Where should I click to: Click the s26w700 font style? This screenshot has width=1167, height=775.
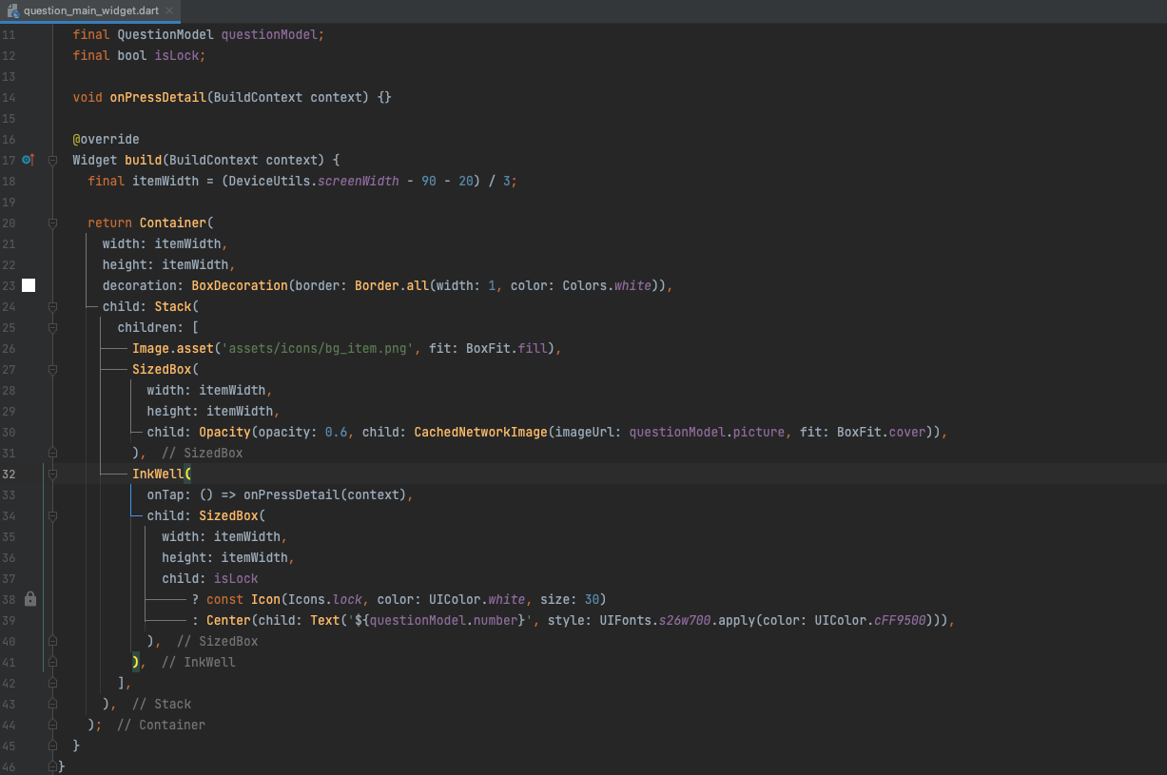click(686, 620)
